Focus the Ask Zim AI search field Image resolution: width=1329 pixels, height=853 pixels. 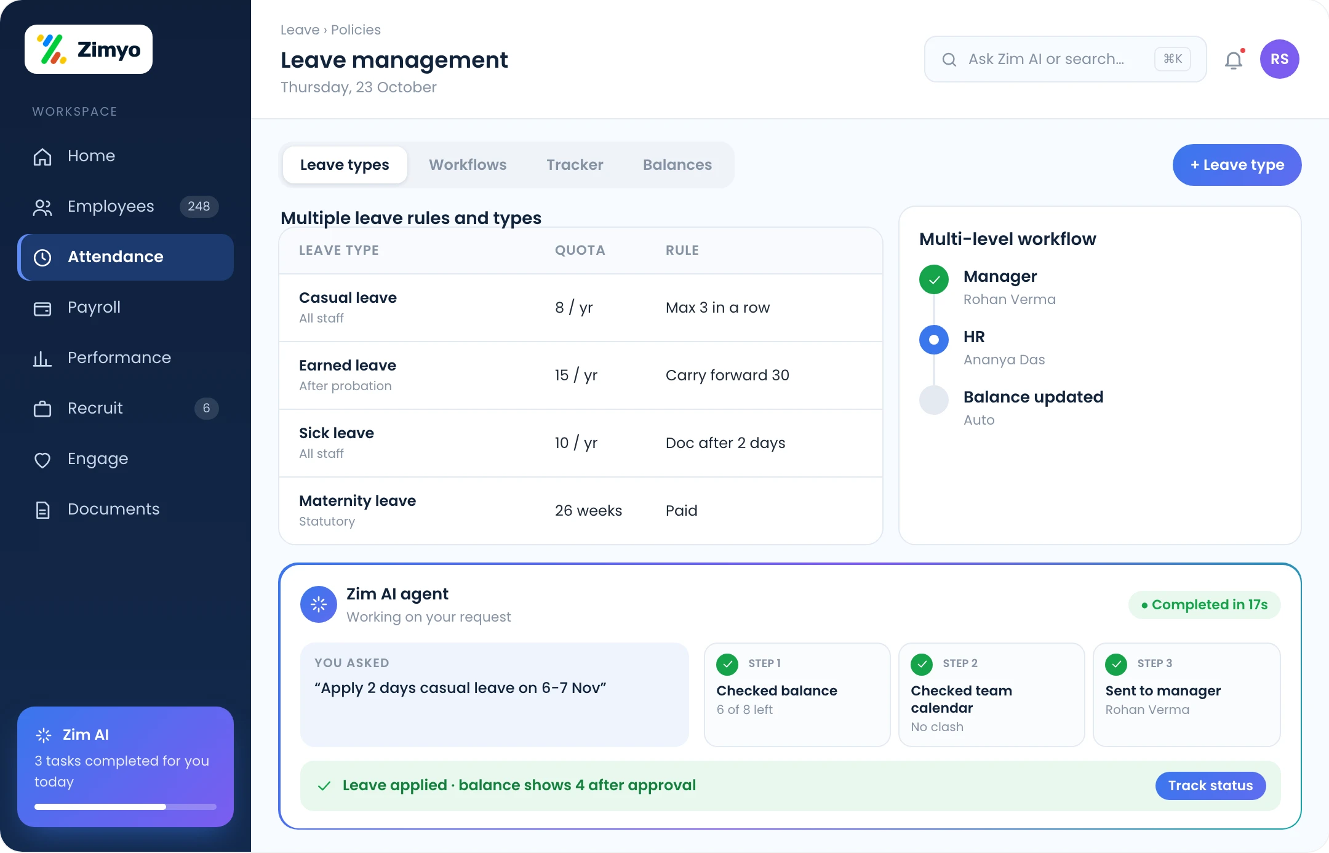1066,59
